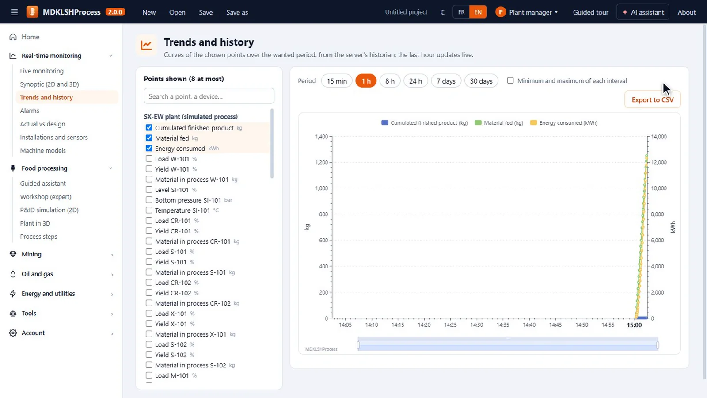Click the Real-time monitoring chart icon
Image resolution: width=707 pixels, height=398 pixels.
pos(13,56)
